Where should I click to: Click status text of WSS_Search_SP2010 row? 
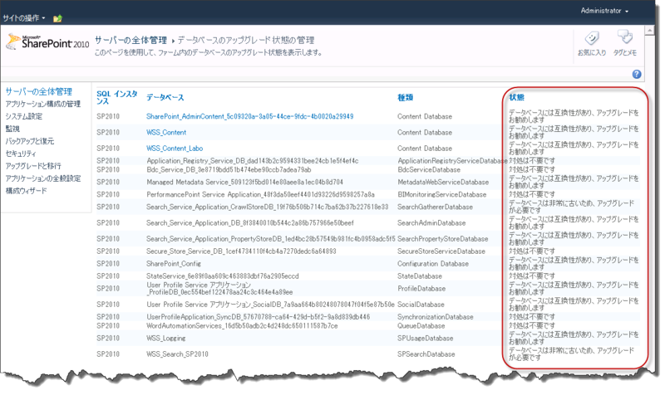pos(572,354)
